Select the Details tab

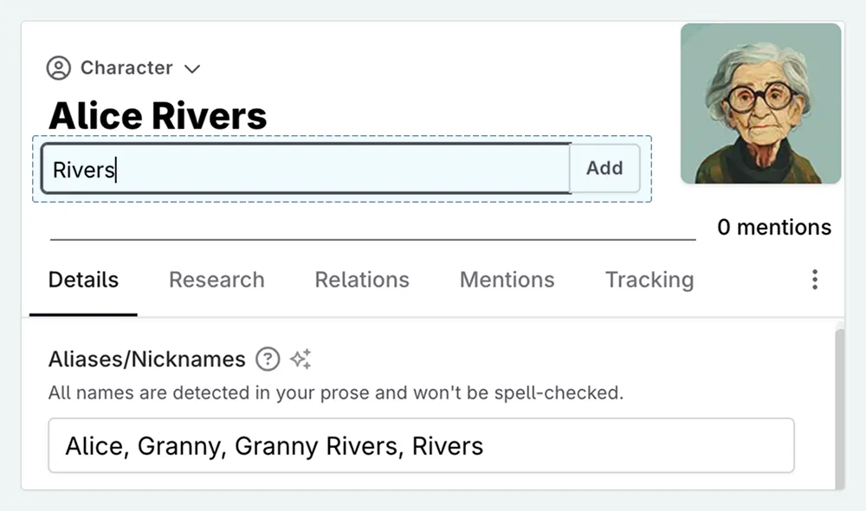click(x=83, y=279)
